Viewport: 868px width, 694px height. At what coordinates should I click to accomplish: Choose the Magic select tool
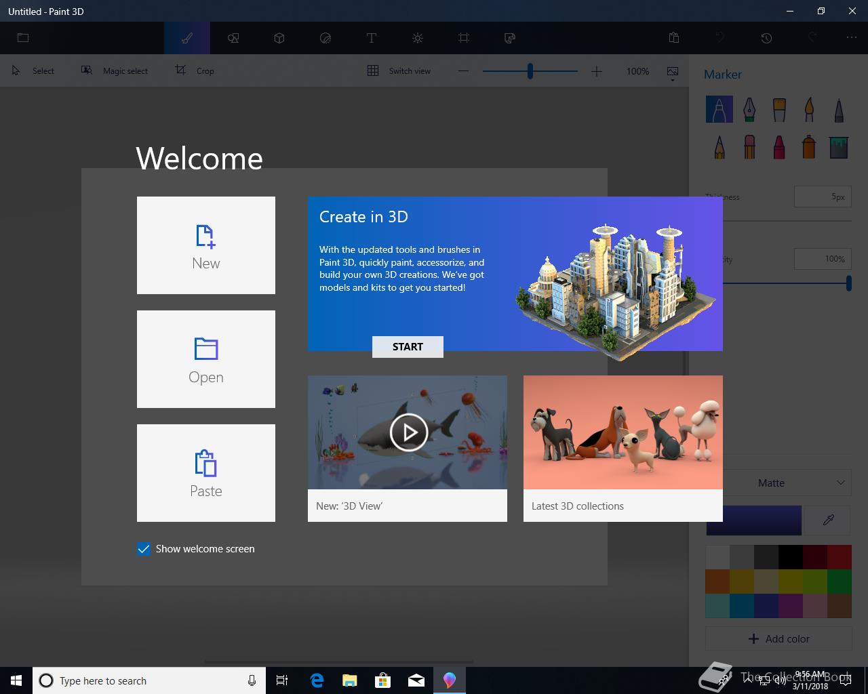tap(115, 70)
